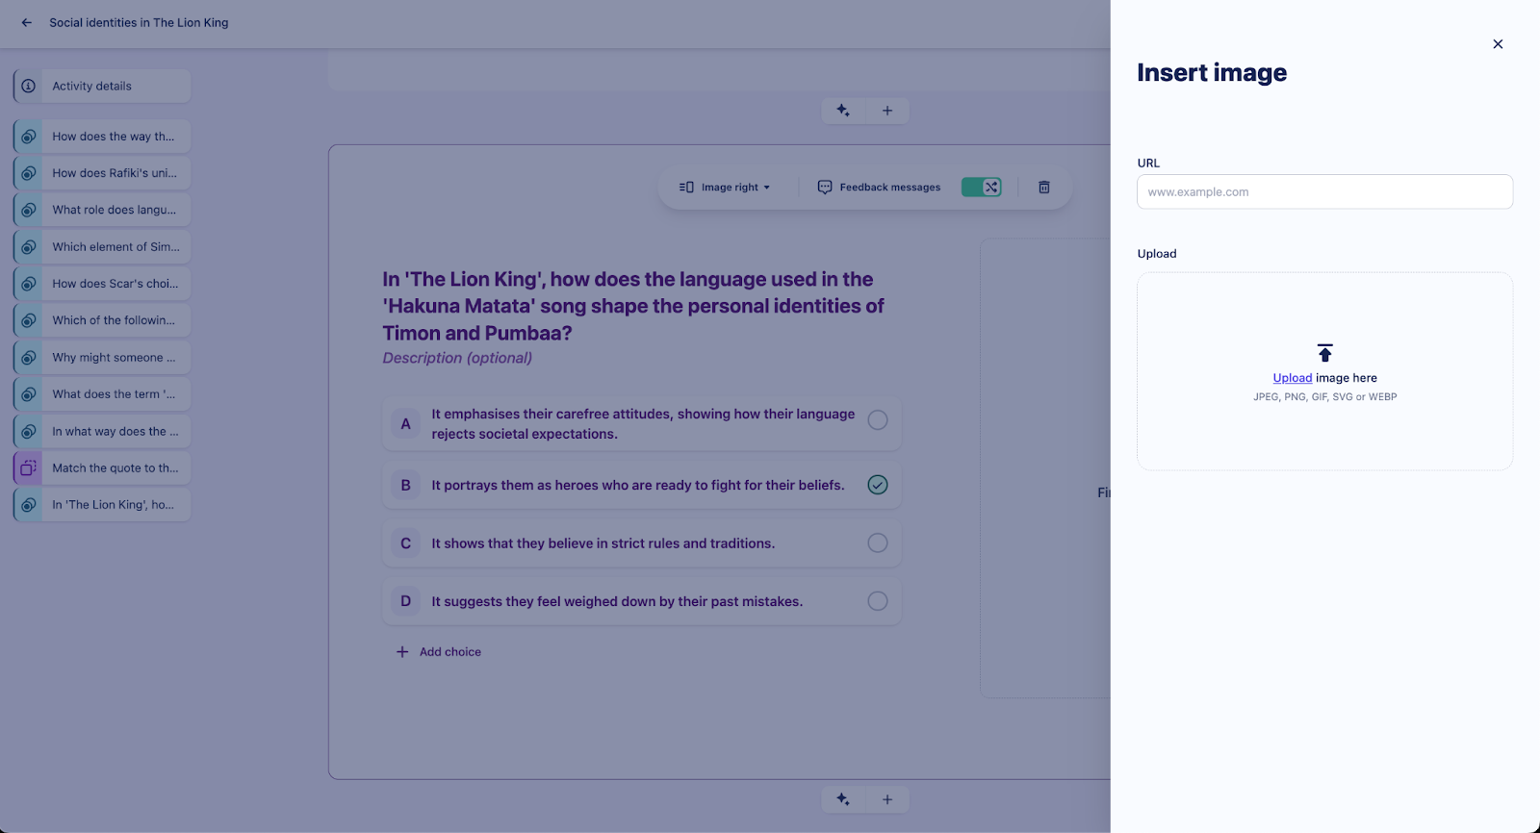Click the plus icon above the question card
Image resolution: width=1540 pixels, height=833 pixels.
click(x=887, y=111)
